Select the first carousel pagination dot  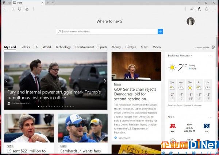pos(39,106)
